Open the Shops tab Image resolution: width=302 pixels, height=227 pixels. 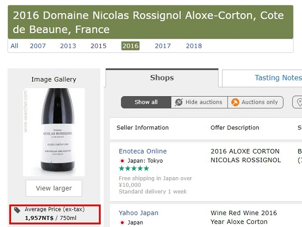point(162,78)
